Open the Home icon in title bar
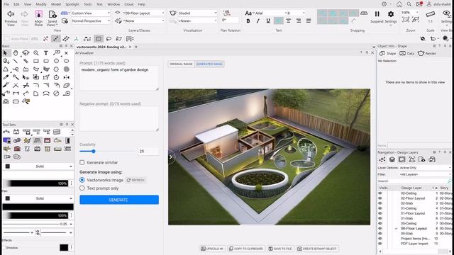Image resolution: width=454 pixels, height=255 pixels. (x=399, y=4)
